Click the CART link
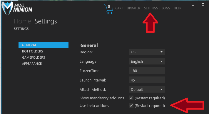 tap(119, 8)
